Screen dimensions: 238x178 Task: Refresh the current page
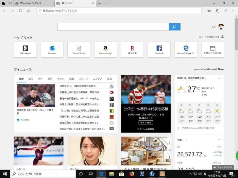(x=21, y=11)
